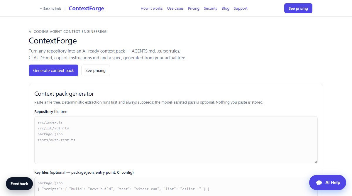The image size is (352, 196).
Task: Click the Generate context pack button
Action: (x=53, y=70)
